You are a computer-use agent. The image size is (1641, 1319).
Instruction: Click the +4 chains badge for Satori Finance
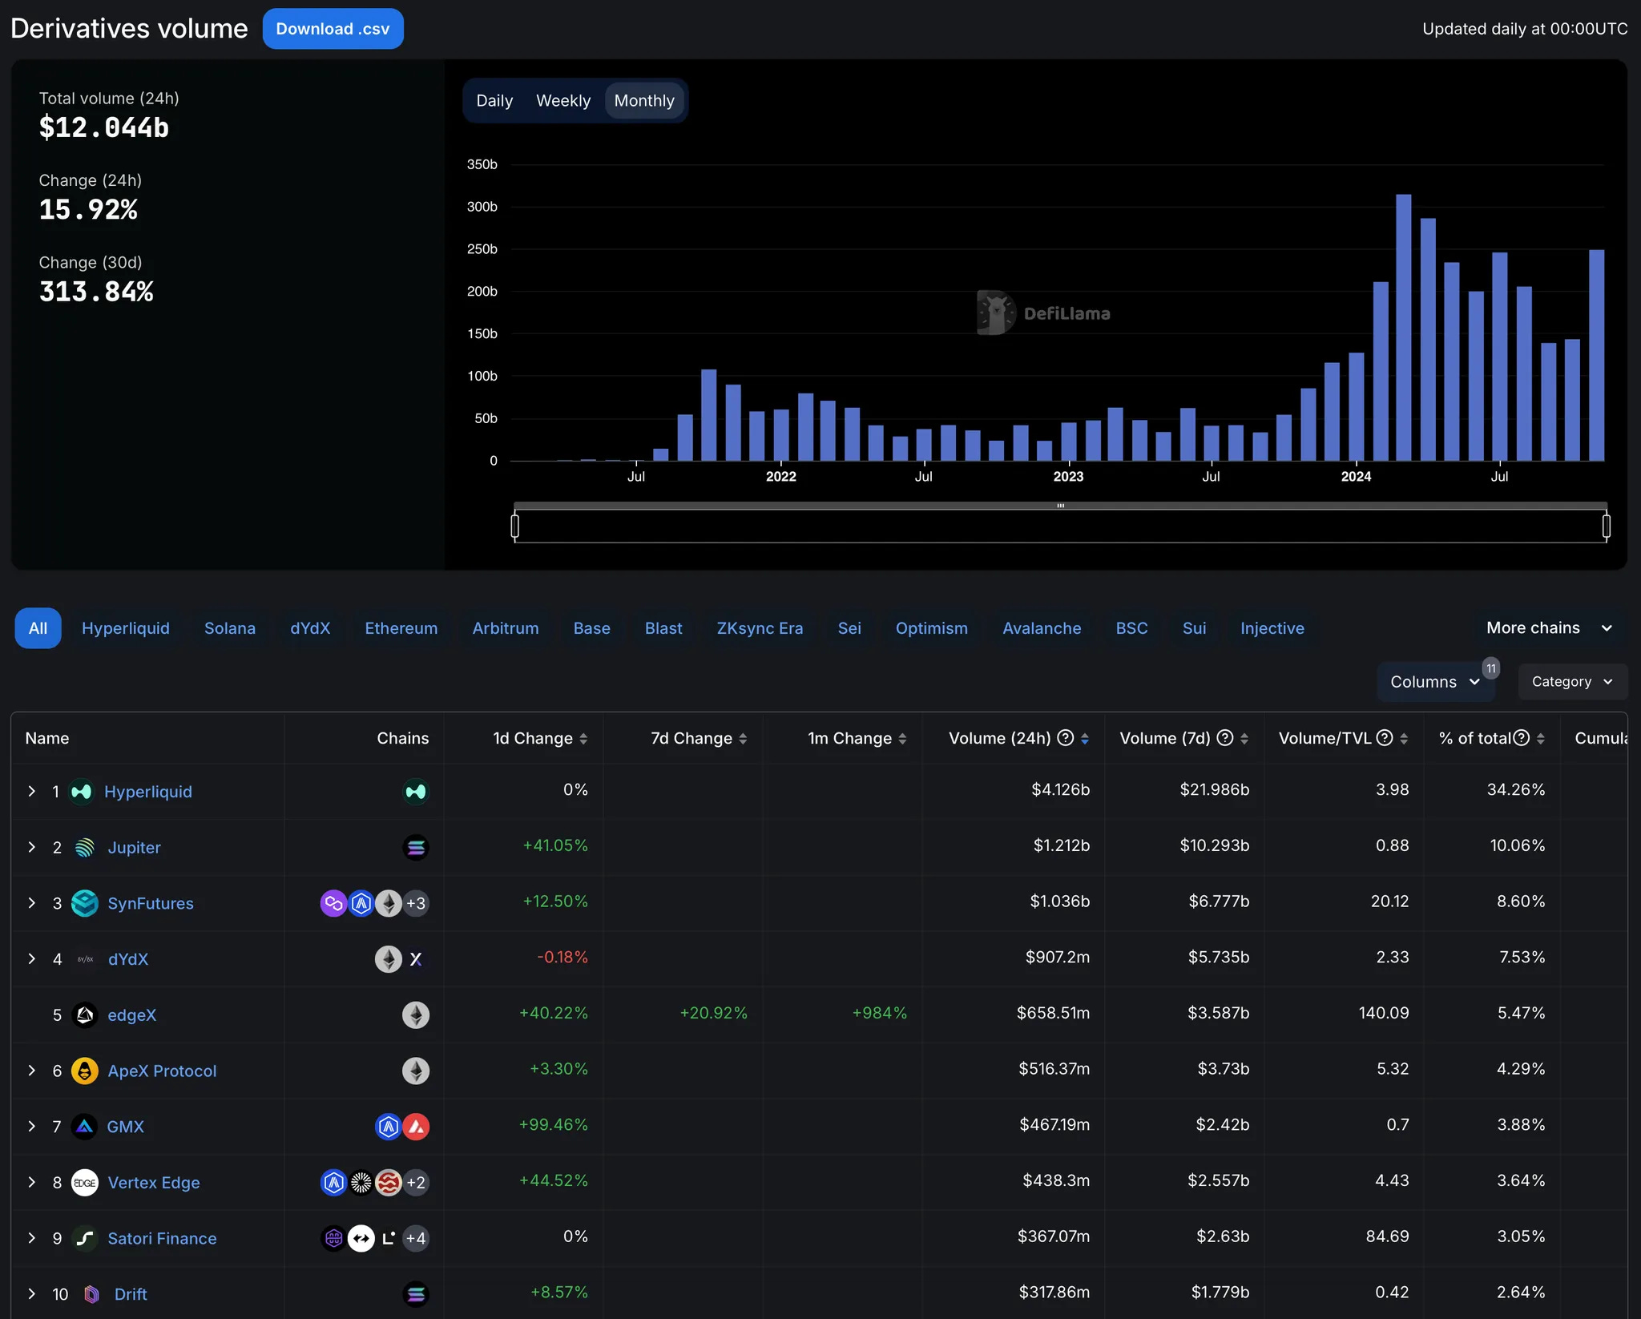click(x=416, y=1238)
